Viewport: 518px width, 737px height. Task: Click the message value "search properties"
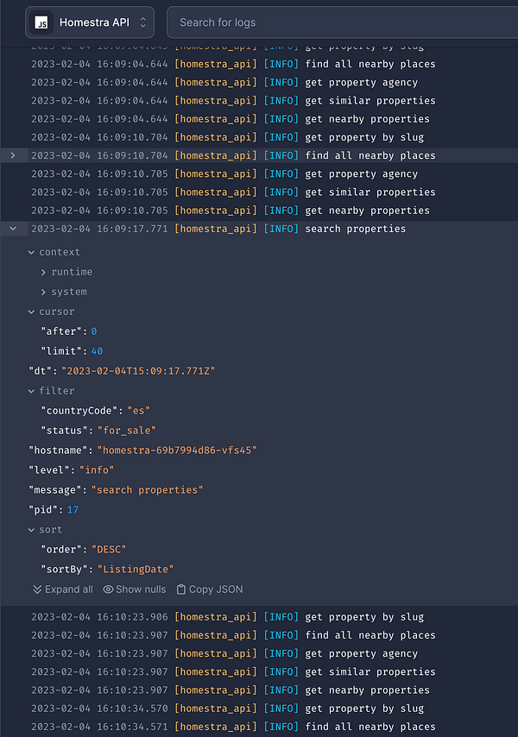[x=147, y=490]
